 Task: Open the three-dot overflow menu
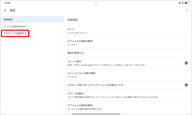click(x=187, y=11)
